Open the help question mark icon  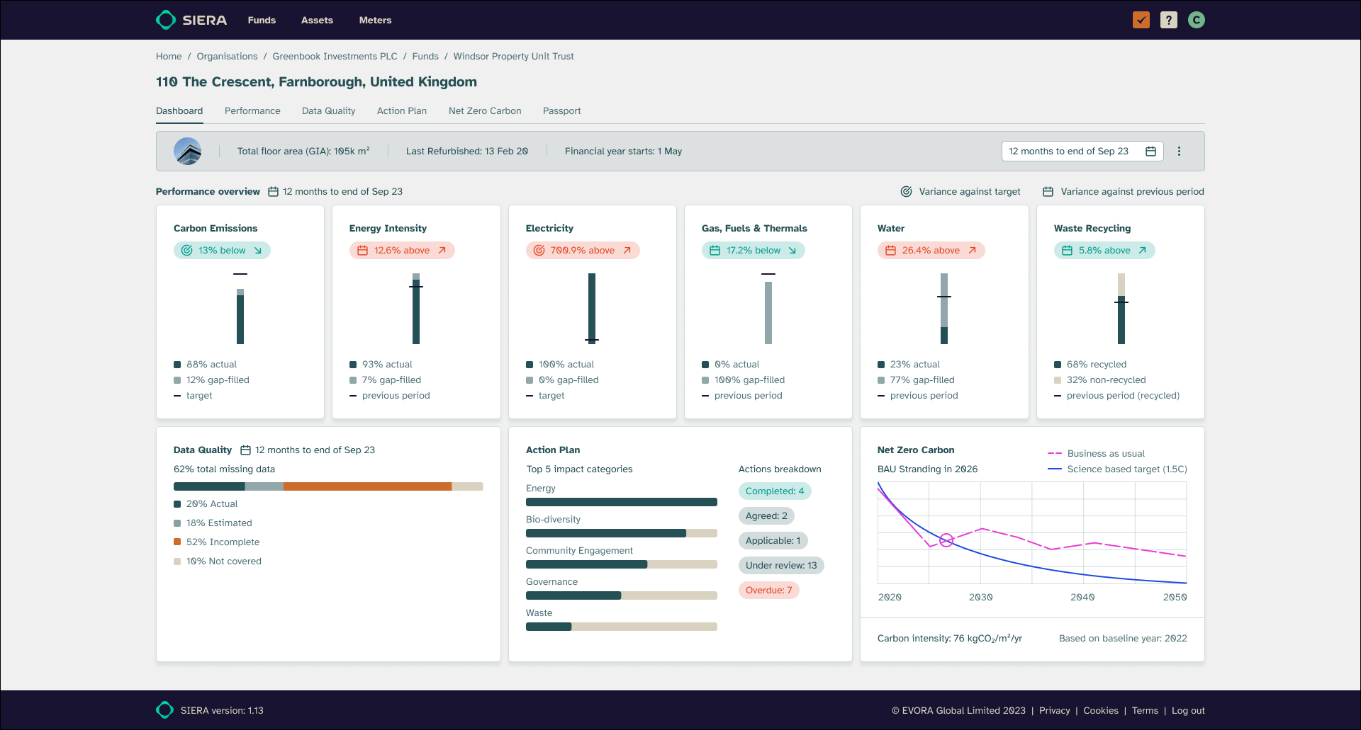[x=1168, y=20]
